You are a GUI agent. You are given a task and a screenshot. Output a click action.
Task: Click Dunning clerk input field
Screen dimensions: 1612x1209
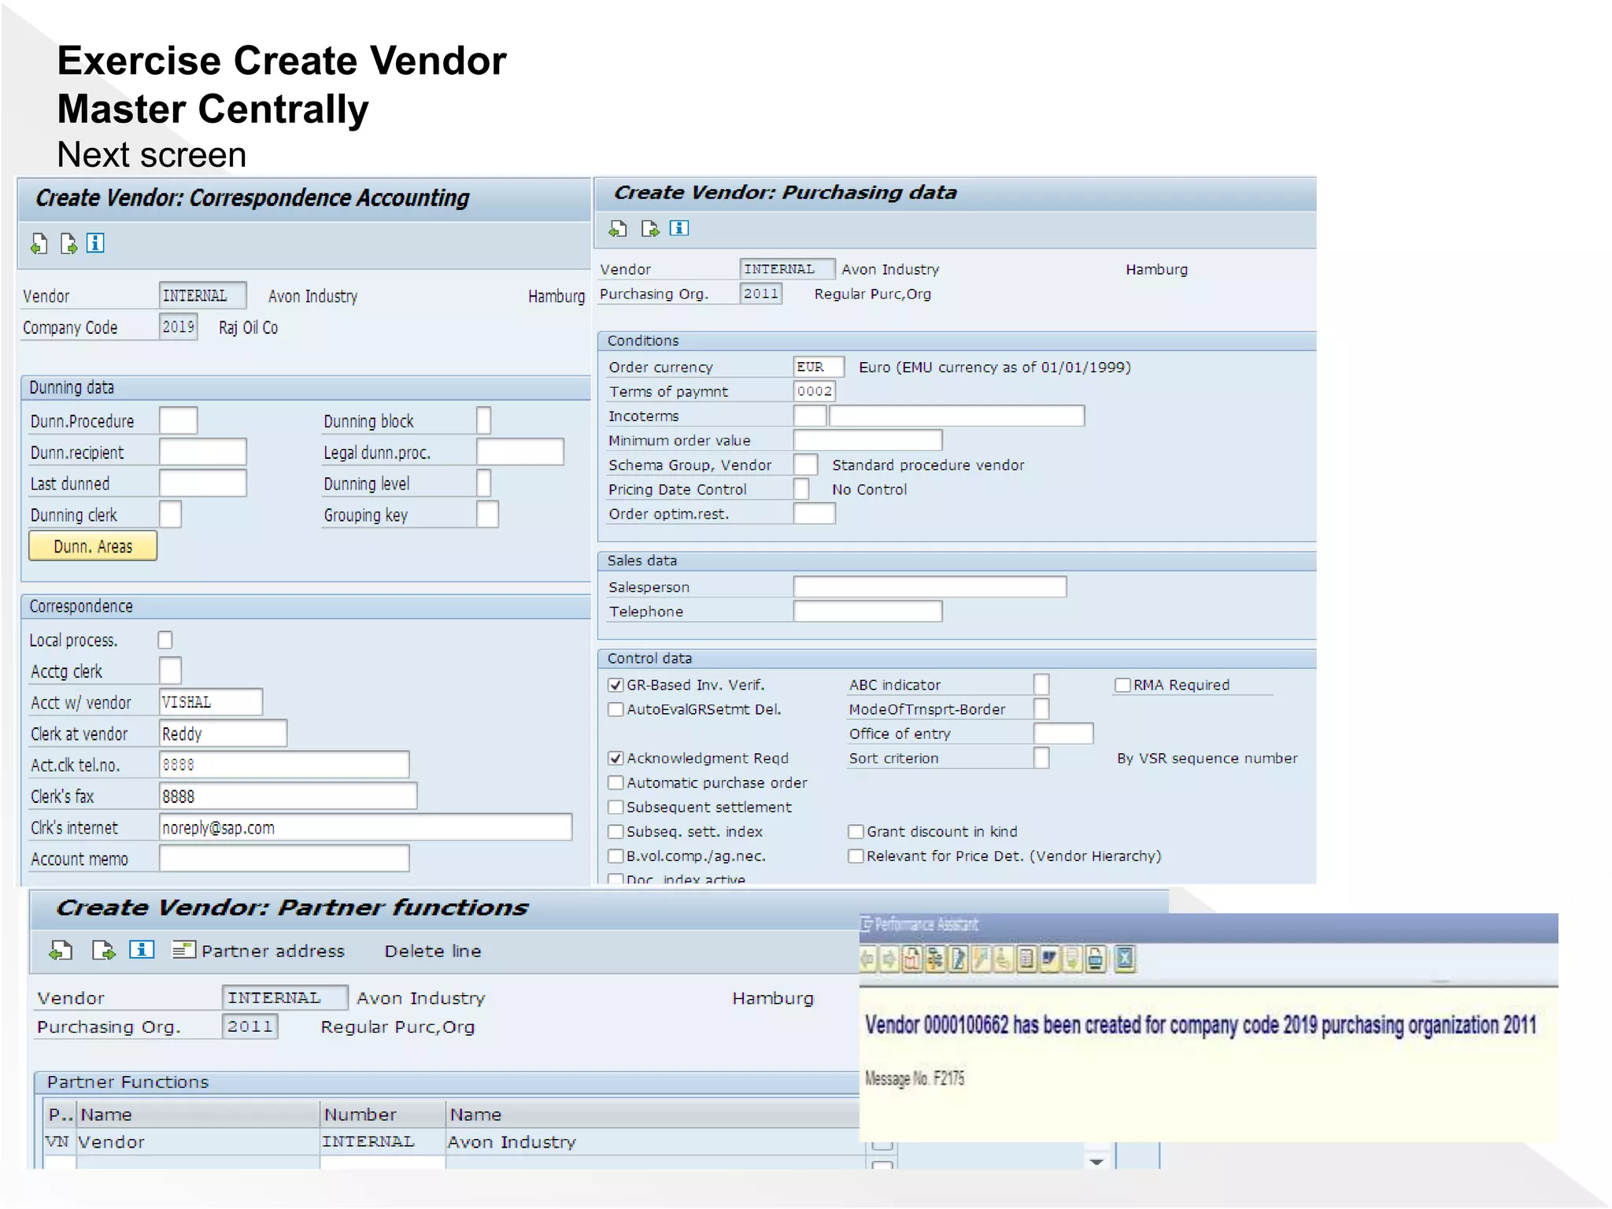(170, 514)
